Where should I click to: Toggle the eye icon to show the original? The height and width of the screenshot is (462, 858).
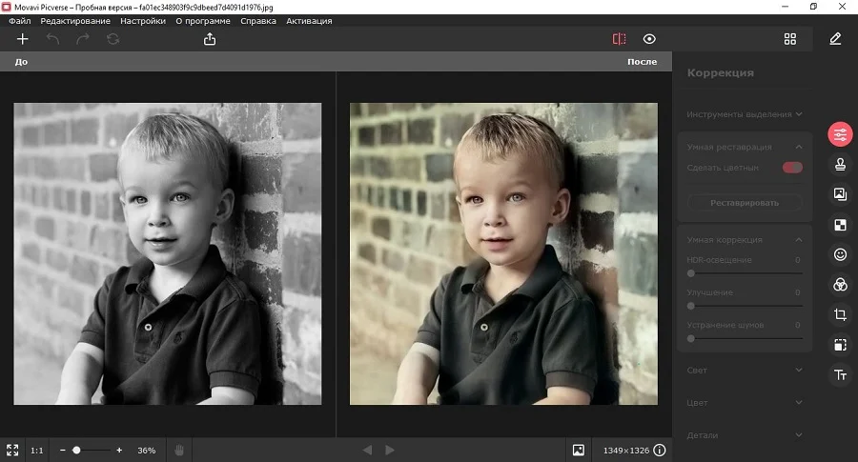pos(649,39)
